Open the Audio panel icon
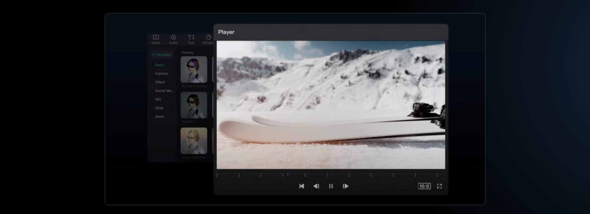Image resolution: width=590 pixels, height=214 pixels. coord(173,39)
